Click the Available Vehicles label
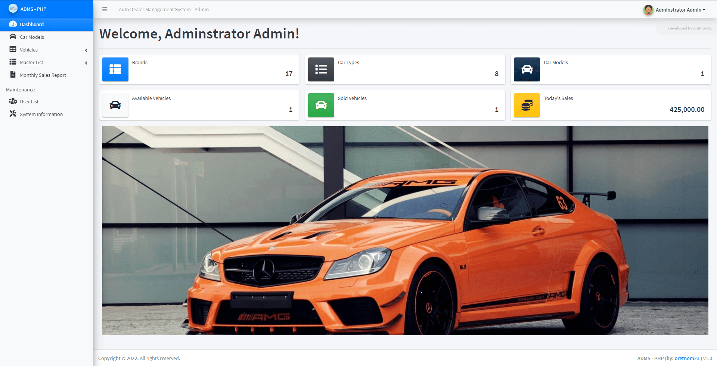Image resolution: width=717 pixels, height=366 pixels. pyautogui.click(x=151, y=98)
